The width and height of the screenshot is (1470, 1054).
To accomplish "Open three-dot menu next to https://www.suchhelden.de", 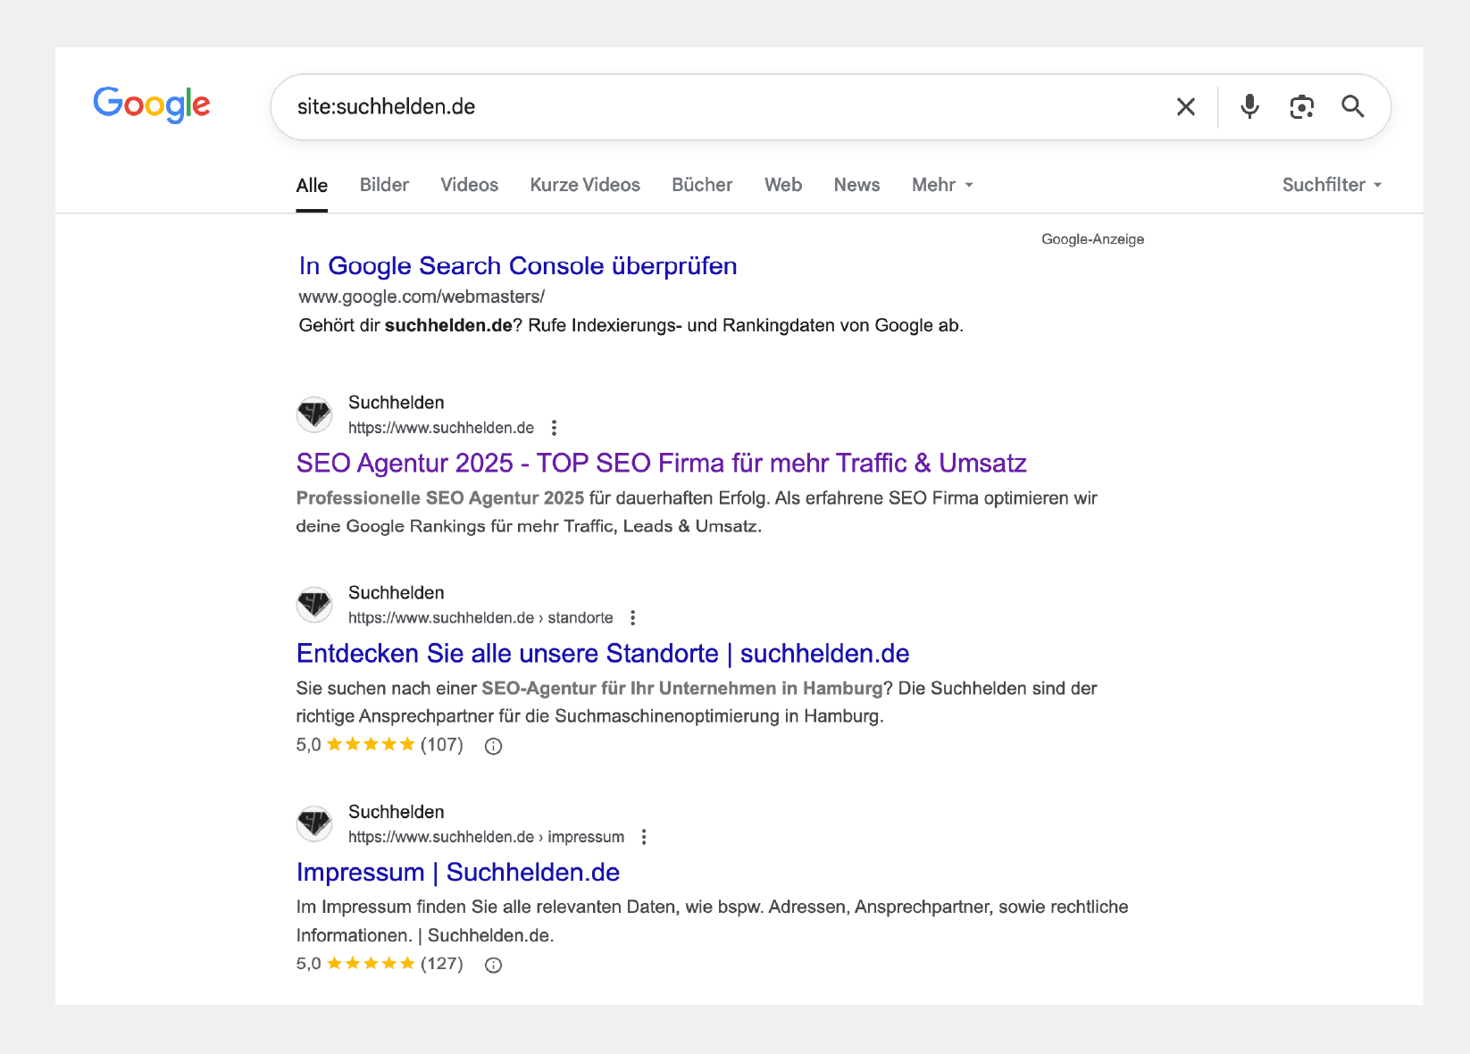I will (555, 428).
